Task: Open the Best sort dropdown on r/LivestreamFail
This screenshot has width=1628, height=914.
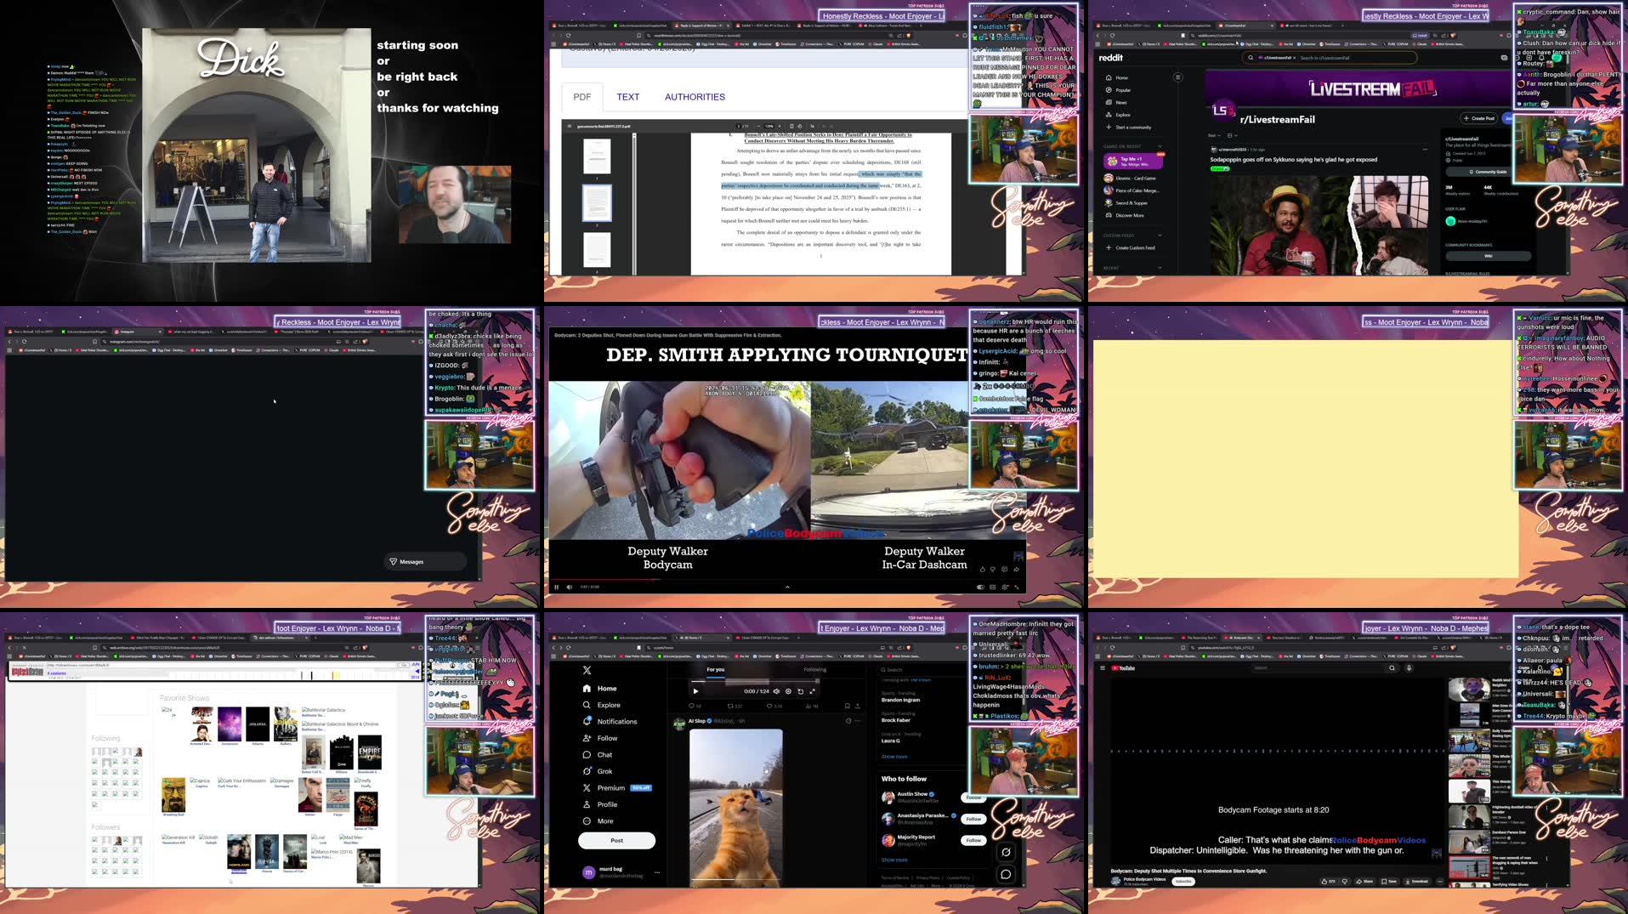Action: 1214,136
